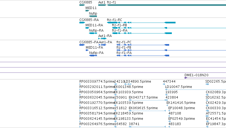
Task: Select the EK218459.5prime EST label
Action: tap(129, 113)
